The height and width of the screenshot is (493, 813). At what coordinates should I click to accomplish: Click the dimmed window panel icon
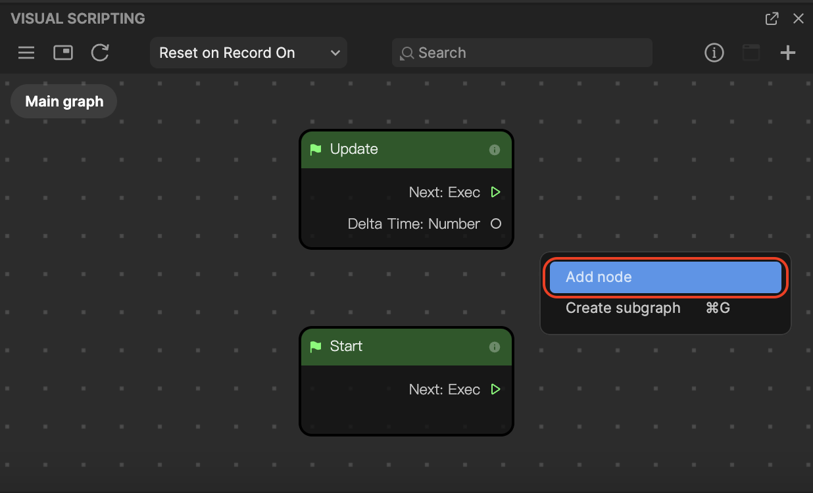click(751, 53)
